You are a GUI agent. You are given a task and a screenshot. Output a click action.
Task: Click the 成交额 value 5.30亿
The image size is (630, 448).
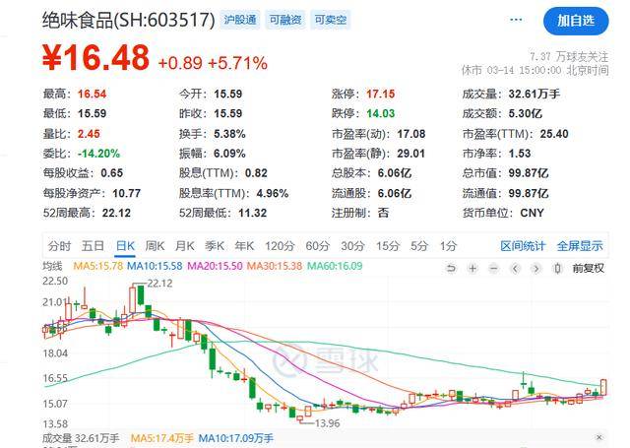point(525,113)
